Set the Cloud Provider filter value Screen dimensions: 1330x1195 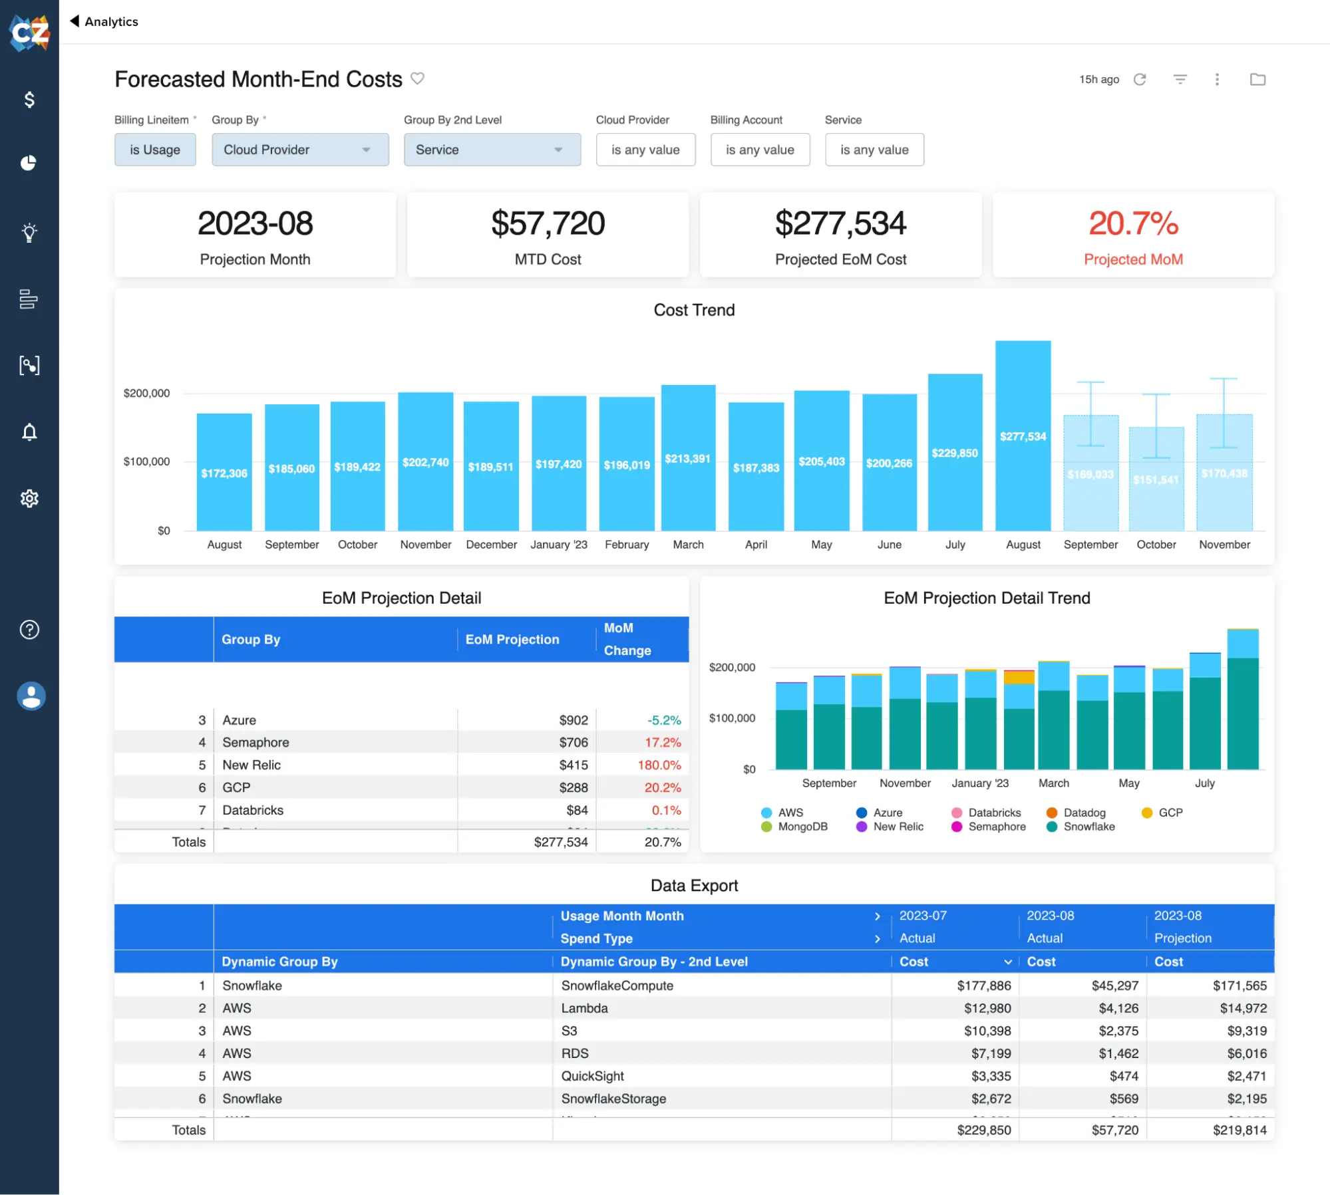[x=645, y=150]
